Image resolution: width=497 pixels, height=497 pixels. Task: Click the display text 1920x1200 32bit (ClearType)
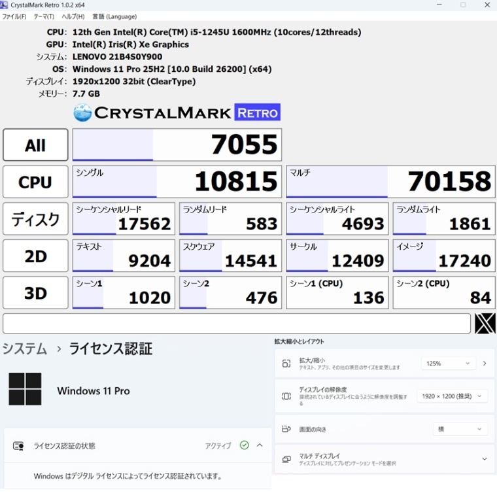(134, 82)
